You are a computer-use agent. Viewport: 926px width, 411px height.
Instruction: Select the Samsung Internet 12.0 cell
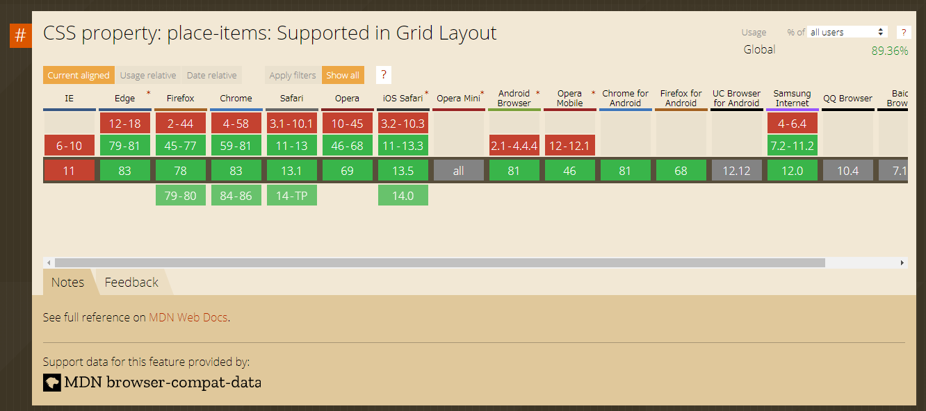click(x=793, y=171)
